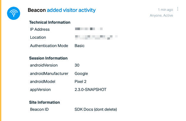Click the Authentication Mode label
Viewport: 186px width, 121px height.
[49, 46]
